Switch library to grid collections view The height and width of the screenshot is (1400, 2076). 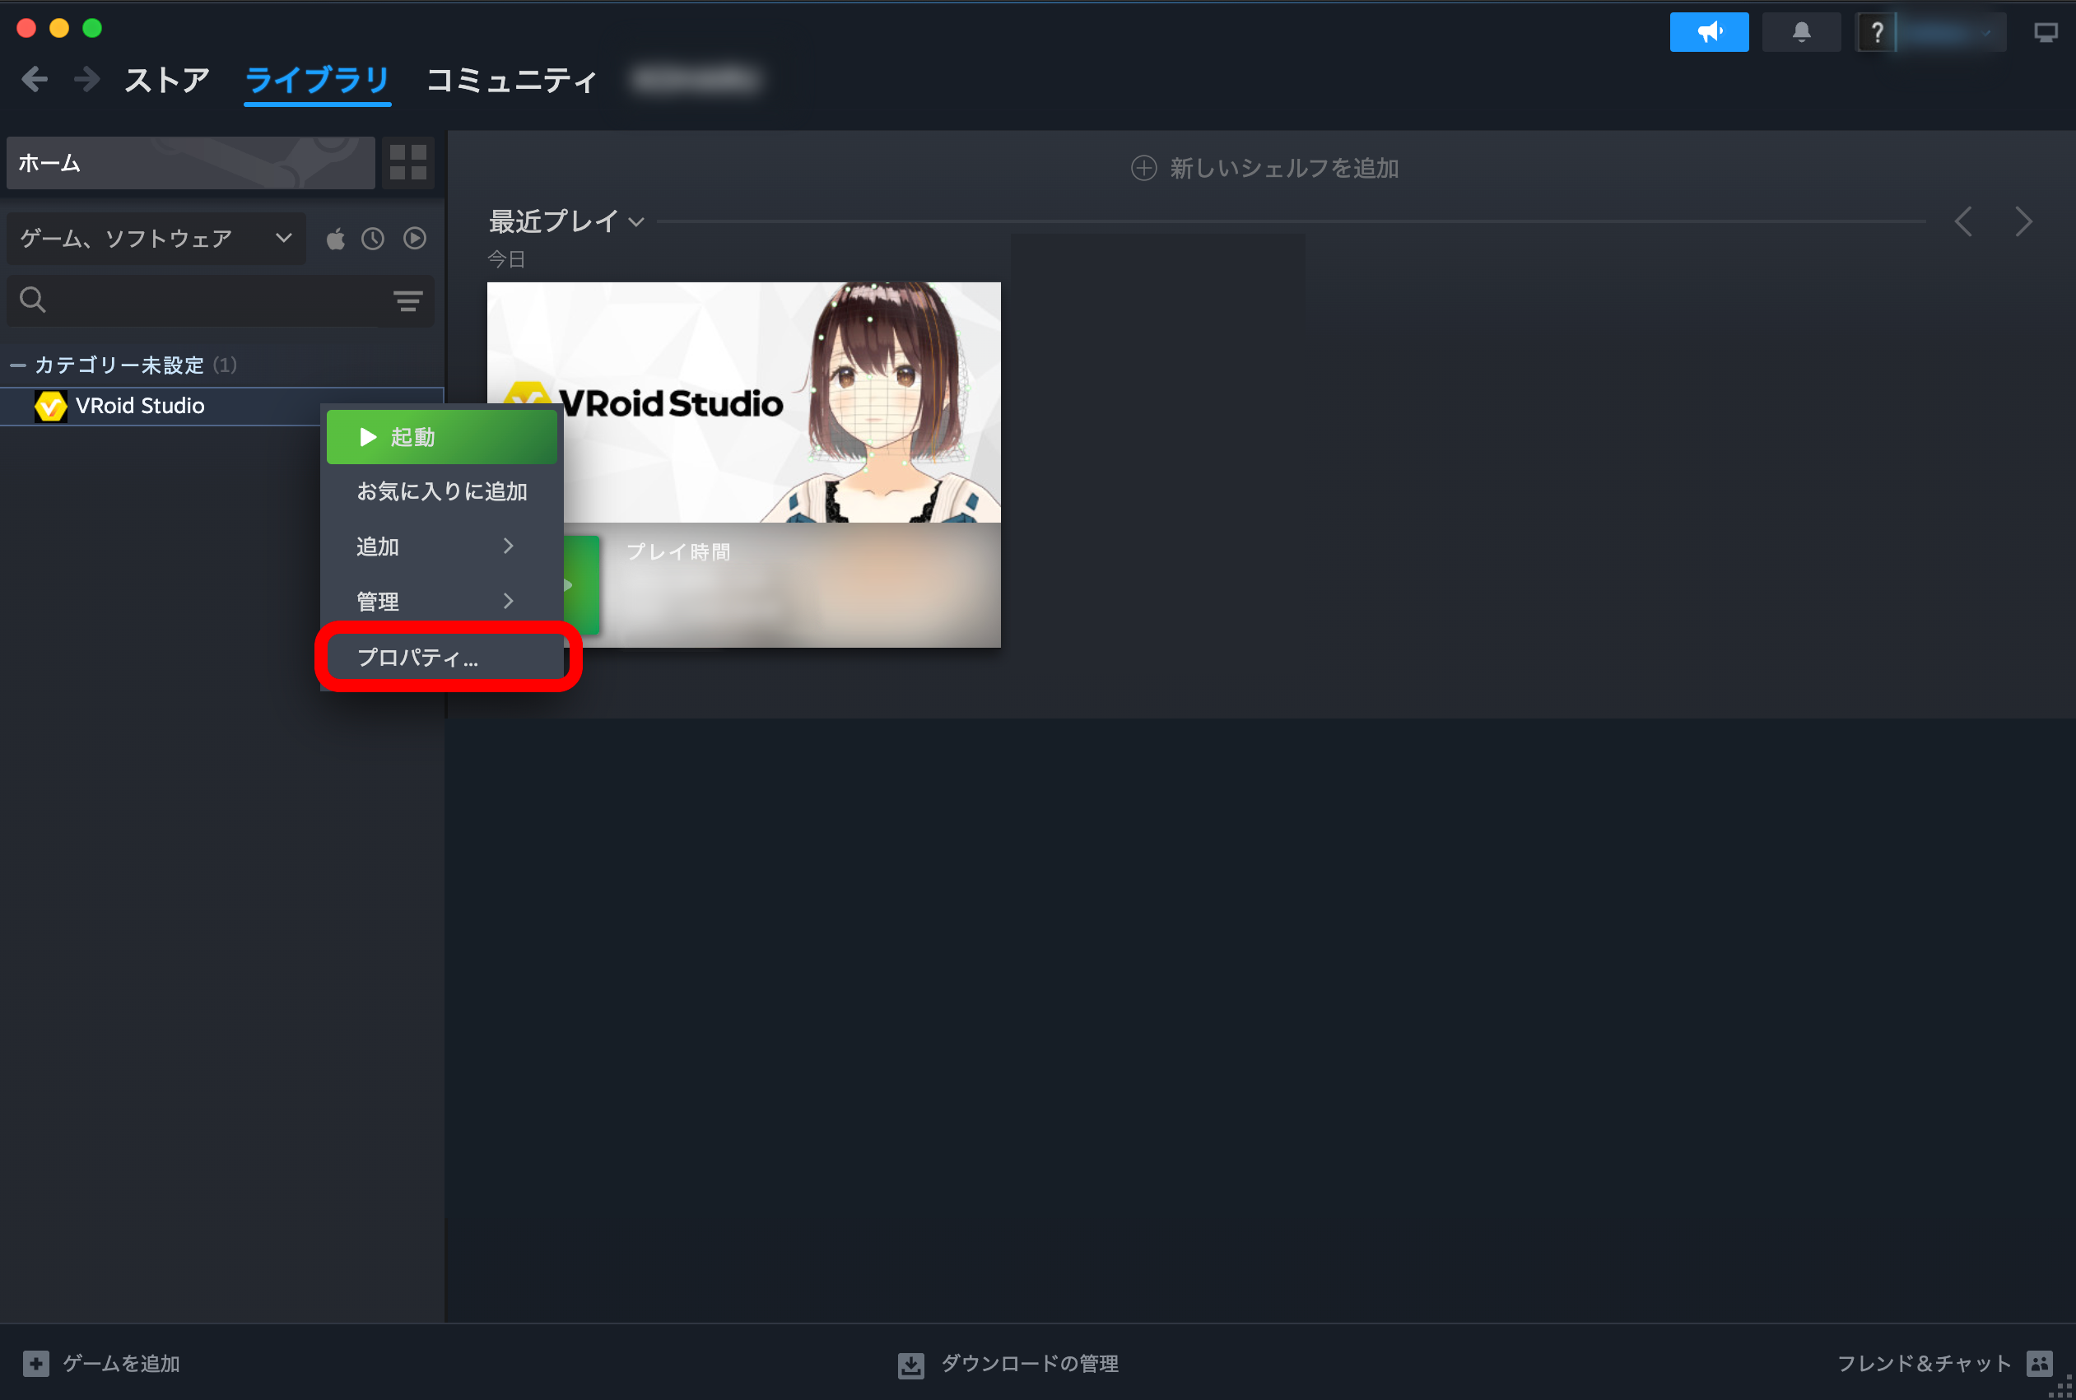click(x=408, y=162)
